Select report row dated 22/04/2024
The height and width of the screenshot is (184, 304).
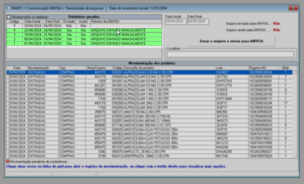pos(84,30)
